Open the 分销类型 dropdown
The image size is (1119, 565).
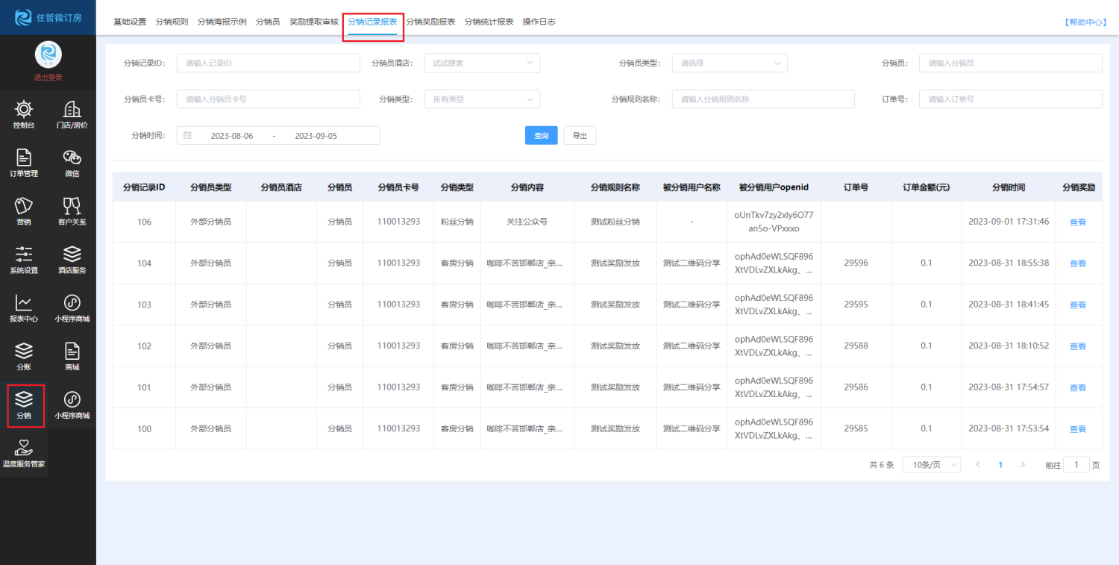pos(482,99)
